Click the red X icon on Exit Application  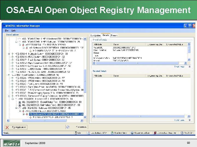pyautogui.click(x=7, y=127)
